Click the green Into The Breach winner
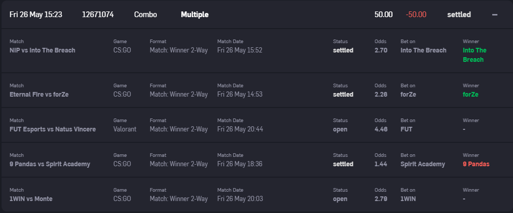This screenshot has height=213, width=513. 475,55
